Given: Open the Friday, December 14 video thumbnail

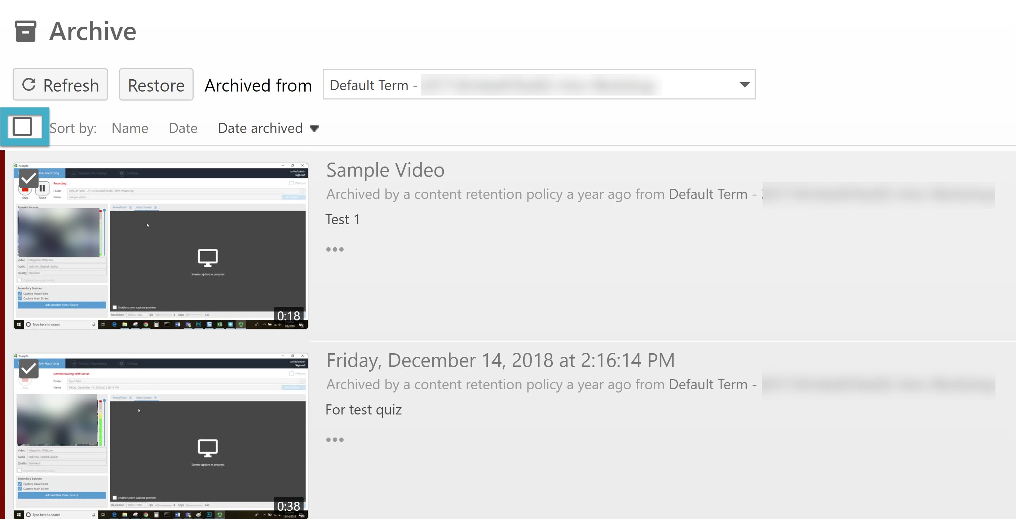Looking at the screenshot, I should (x=160, y=436).
